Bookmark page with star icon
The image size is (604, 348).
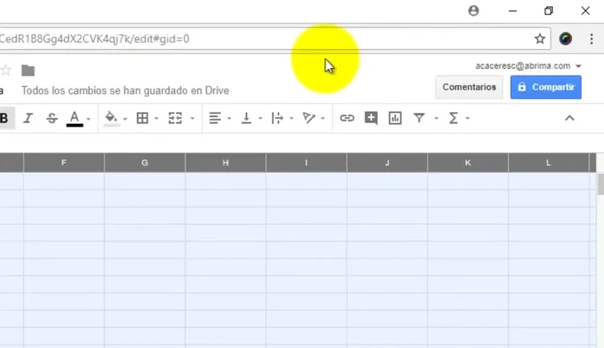point(539,39)
